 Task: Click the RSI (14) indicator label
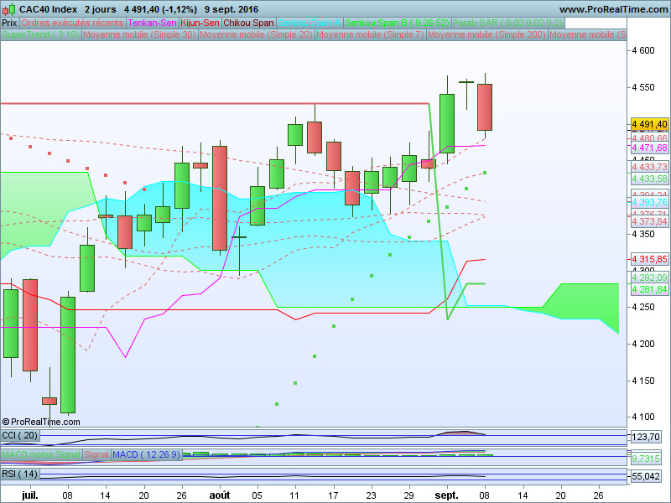tap(19, 474)
